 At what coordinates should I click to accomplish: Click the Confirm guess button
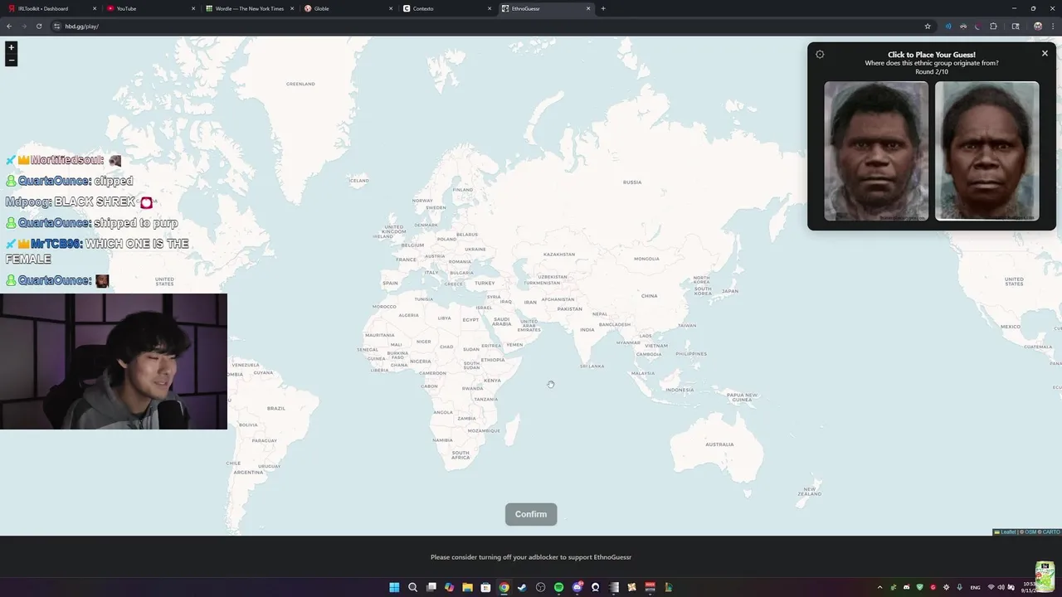point(531,514)
